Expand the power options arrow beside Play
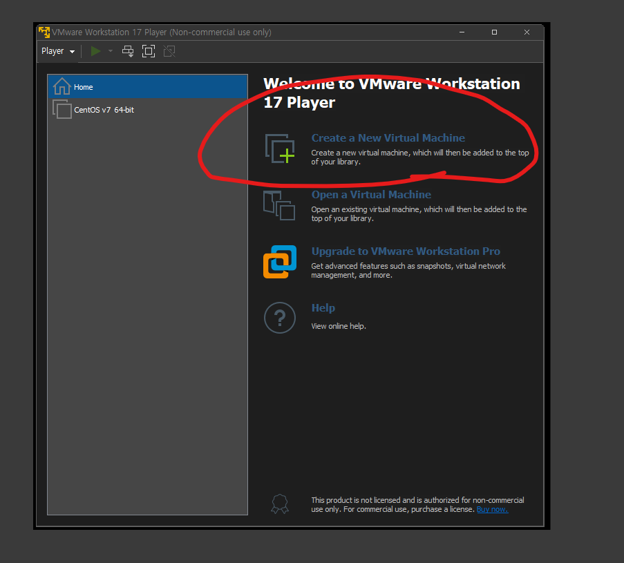The width and height of the screenshot is (624, 563). pyautogui.click(x=111, y=51)
